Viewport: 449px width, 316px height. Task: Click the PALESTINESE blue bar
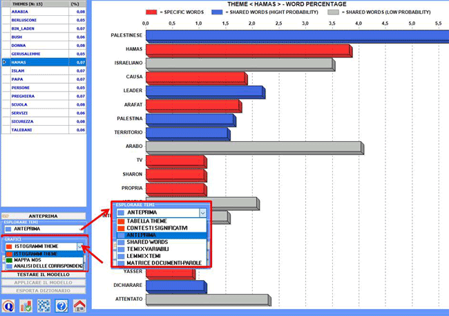pos(297,37)
